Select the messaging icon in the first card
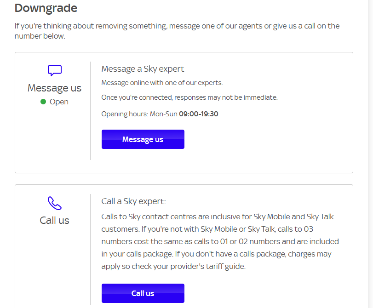 pyautogui.click(x=54, y=71)
